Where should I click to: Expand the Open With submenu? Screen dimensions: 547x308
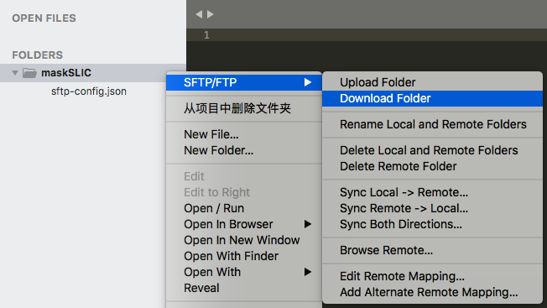coord(244,272)
